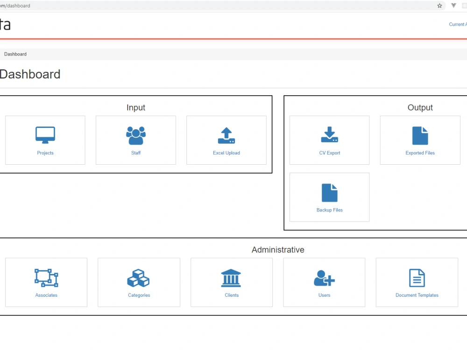
Task: Click the Users link label
Action: pos(325,295)
